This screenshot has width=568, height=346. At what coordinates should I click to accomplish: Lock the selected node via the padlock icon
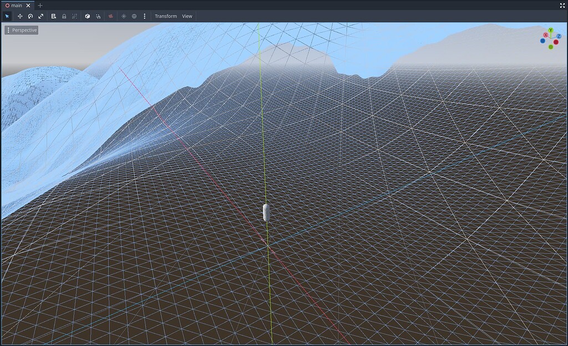point(64,16)
